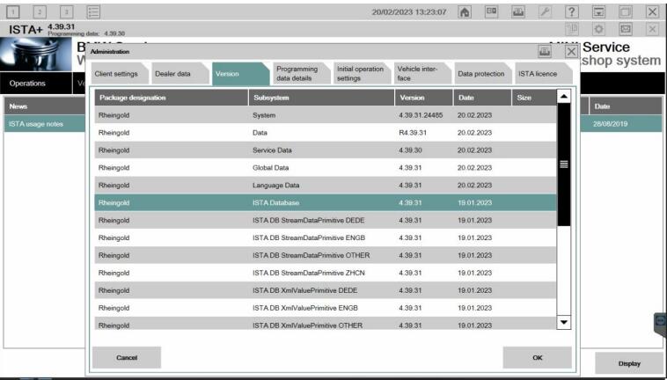This screenshot has width=667, height=380.
Task: Click Display button in main window
Action: [x=629, y=363]
